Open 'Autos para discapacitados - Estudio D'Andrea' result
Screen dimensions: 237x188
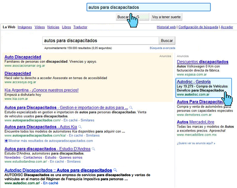point(47,149)
